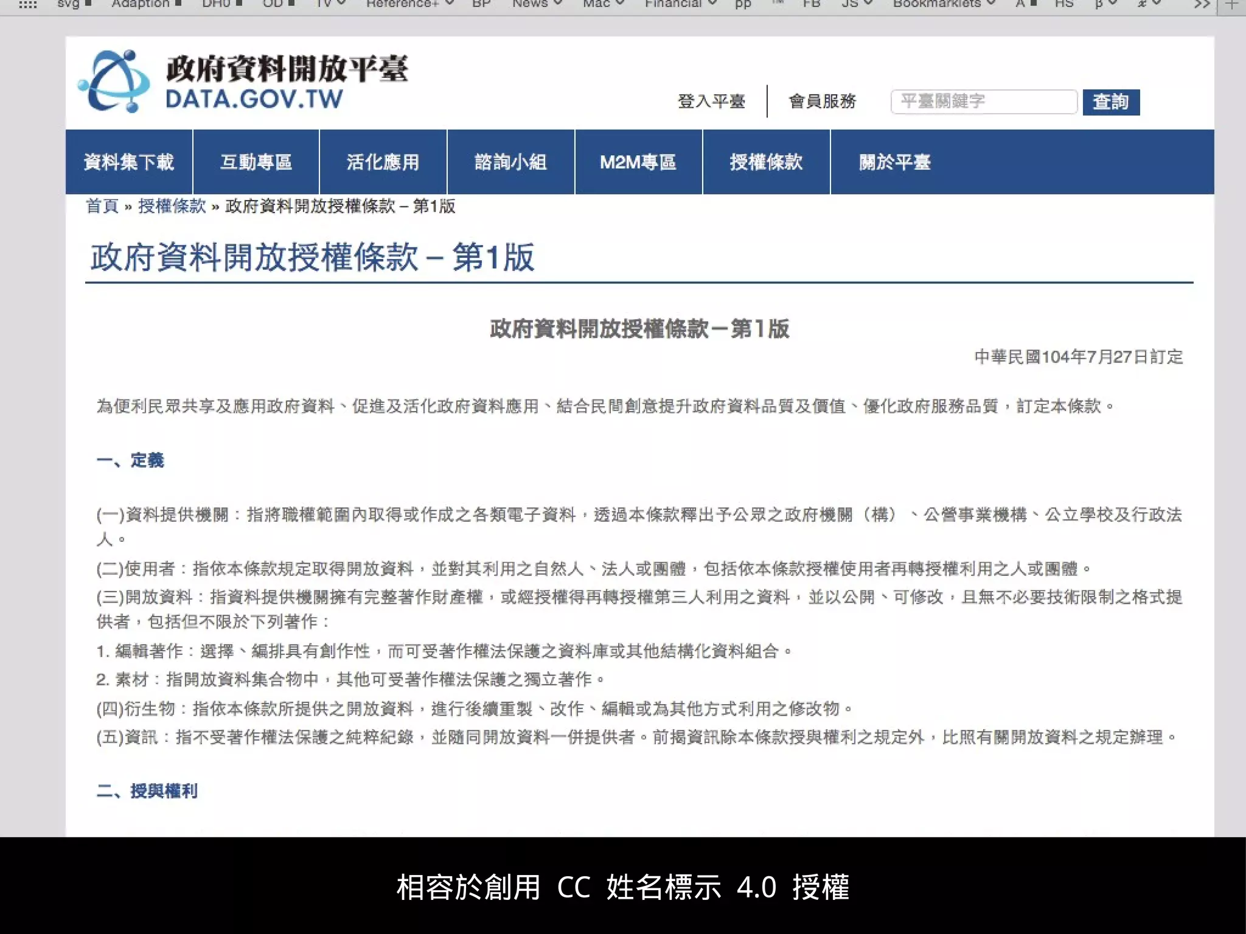Open the 登入平臺 login link
Screen dimensions: 1246x934
pos(711,101)
